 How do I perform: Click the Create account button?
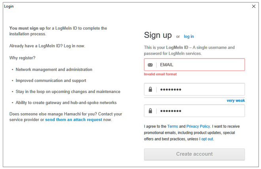(x=195, y=154)
